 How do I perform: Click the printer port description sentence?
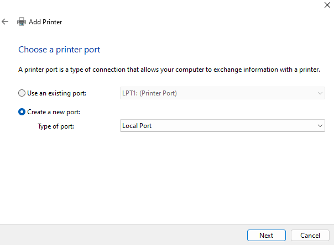point(169,70)
